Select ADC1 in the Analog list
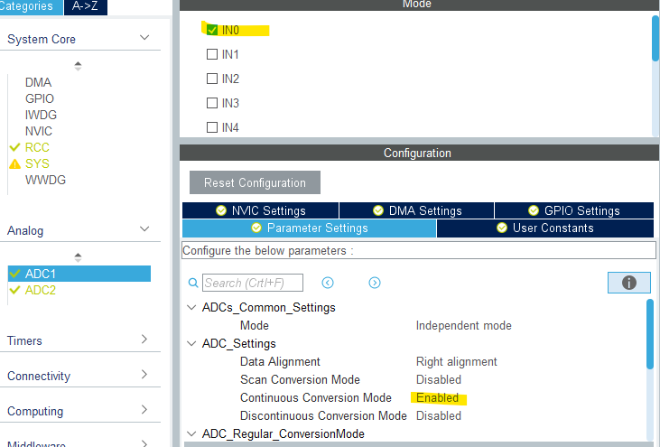660x447 pixels. click(x=79, y=274)
